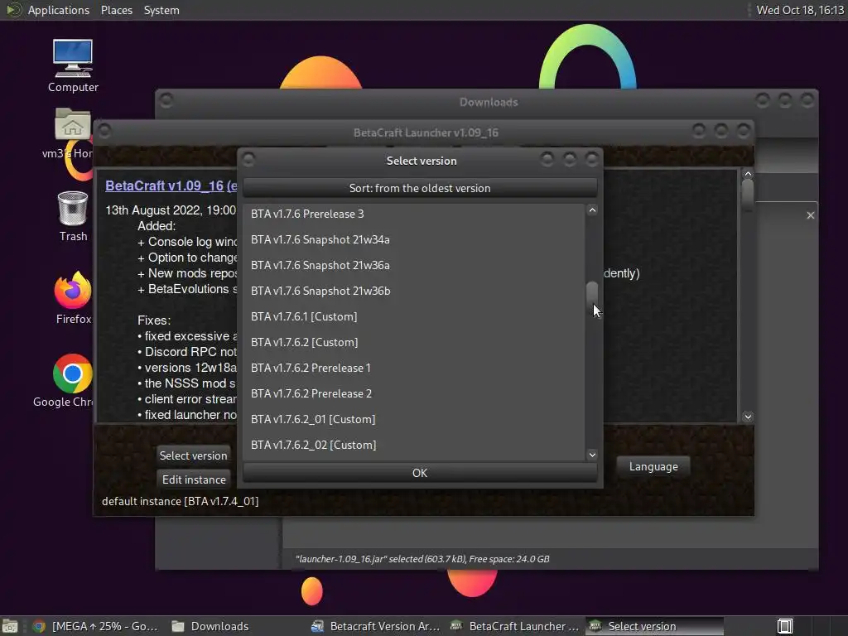Screen dimensions: 848x636
Task: Select BTA v1.7.6.2_01 [Custom]
Action: click(414, 419)
